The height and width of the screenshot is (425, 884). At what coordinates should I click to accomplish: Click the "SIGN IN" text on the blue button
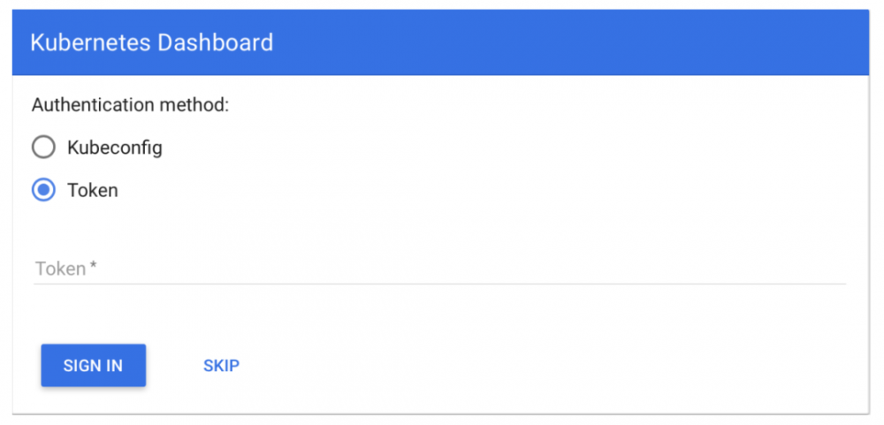[x=93, y=366]
